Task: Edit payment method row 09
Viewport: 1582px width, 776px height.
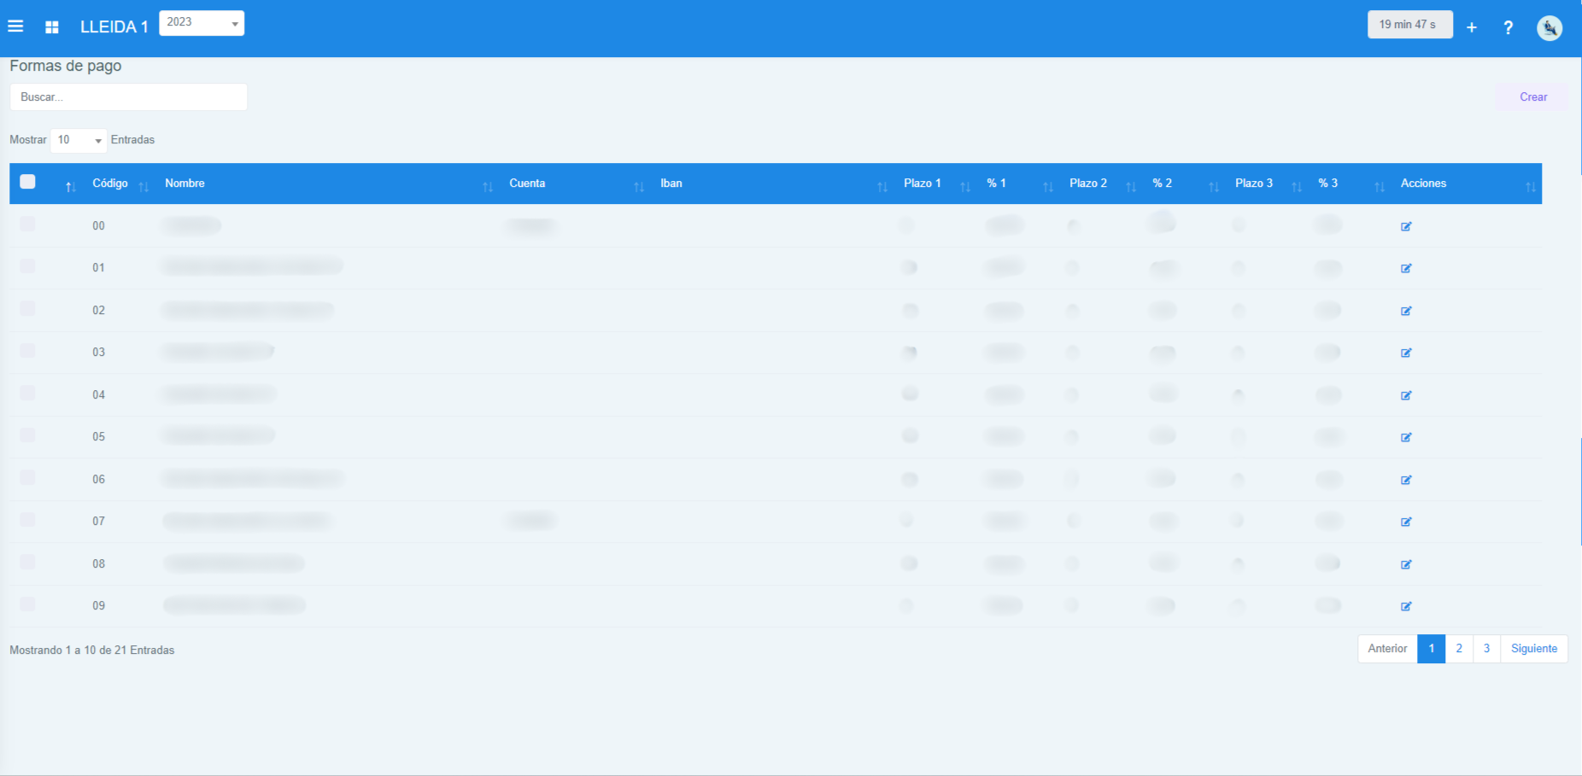Action: pos(1406,606)
